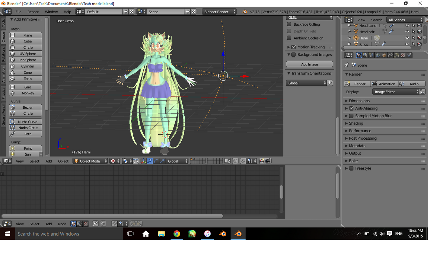Viewport: 428px width, 256px height.
Task: Expand the Head hair tree item
Action: pyautogui.click(x=349, y=32)
